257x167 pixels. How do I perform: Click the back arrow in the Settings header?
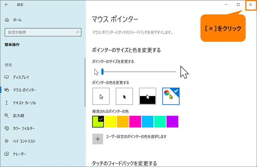7,5
